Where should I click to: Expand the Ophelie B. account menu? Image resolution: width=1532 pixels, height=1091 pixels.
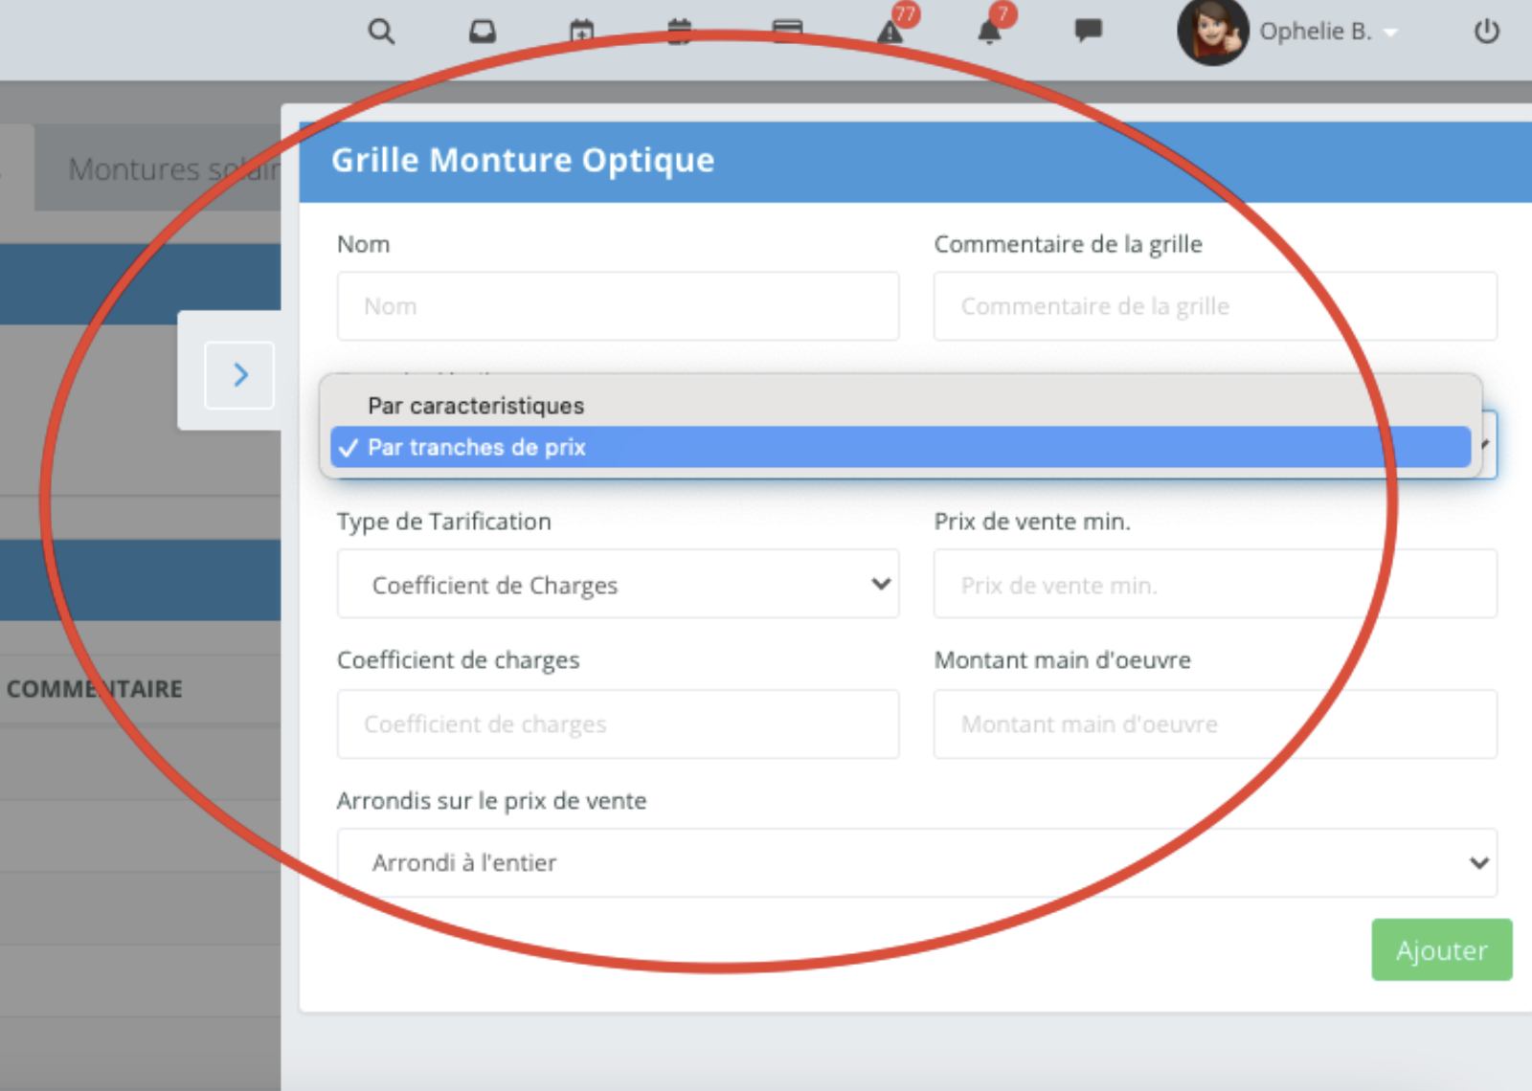[x=1390, y=32]
